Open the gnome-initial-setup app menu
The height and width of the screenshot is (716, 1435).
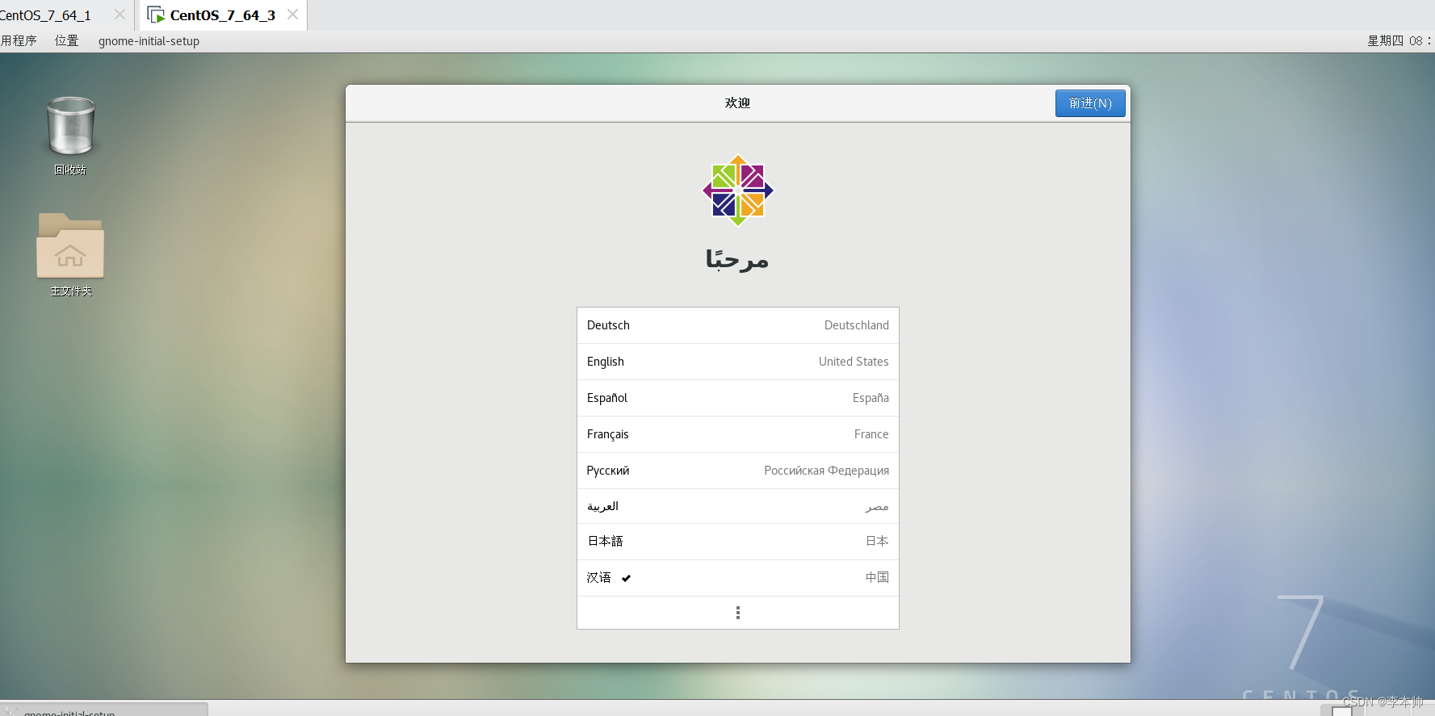(149, 40)
